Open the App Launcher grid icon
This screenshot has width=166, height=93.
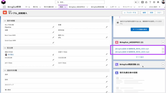click(4, 7)
